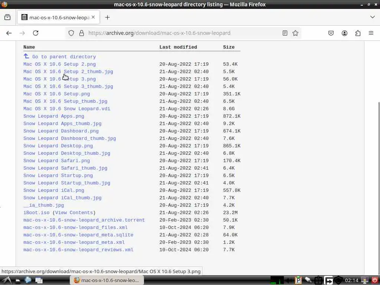Open the Firefox hamburger application menu
Image resolution: width=380 pixels, height=285 pixels.
(371, 33)
